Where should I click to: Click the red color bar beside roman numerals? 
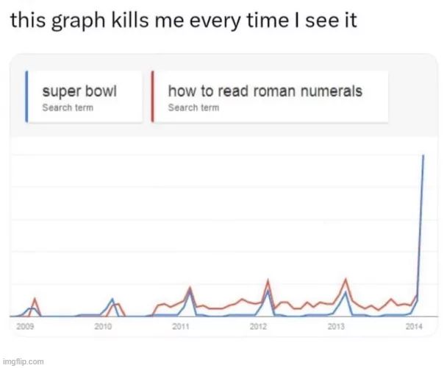pyautogui.click(x=151, y=96)
